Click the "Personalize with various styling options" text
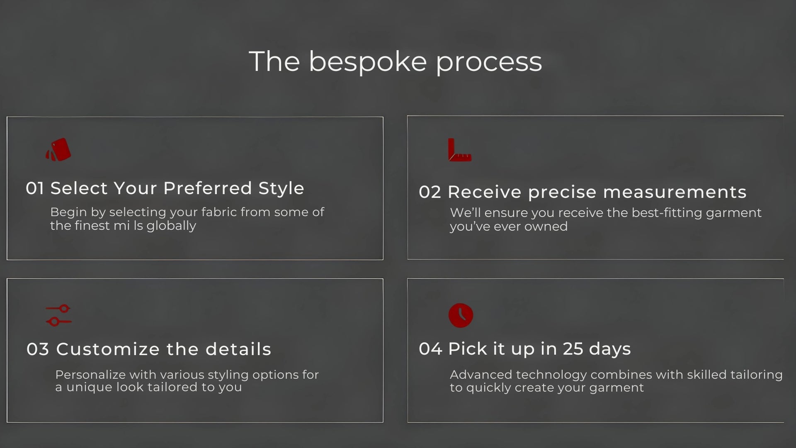 pyautogui.click(x=187, y=381)
